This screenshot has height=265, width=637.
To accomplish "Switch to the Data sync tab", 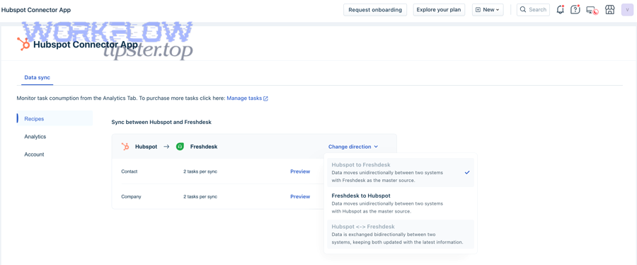I will (x=37, y=77).
